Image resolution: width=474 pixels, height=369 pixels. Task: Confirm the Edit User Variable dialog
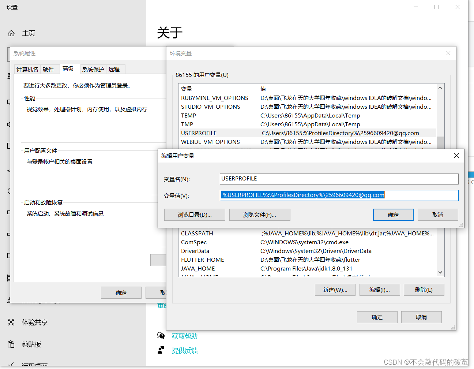[x=393, y=215]
